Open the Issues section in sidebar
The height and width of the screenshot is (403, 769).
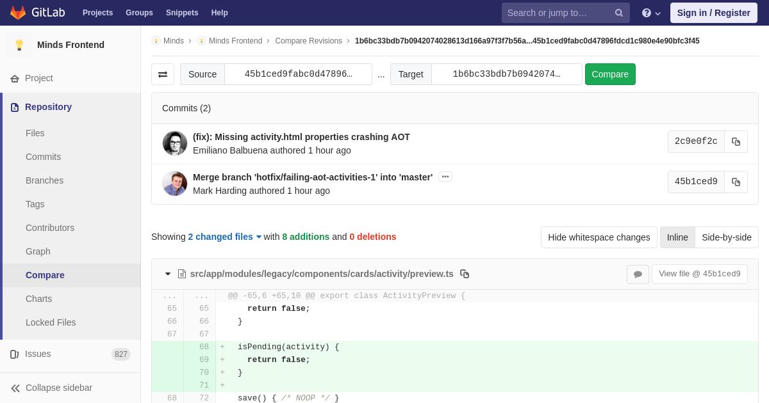coord(38,354)
